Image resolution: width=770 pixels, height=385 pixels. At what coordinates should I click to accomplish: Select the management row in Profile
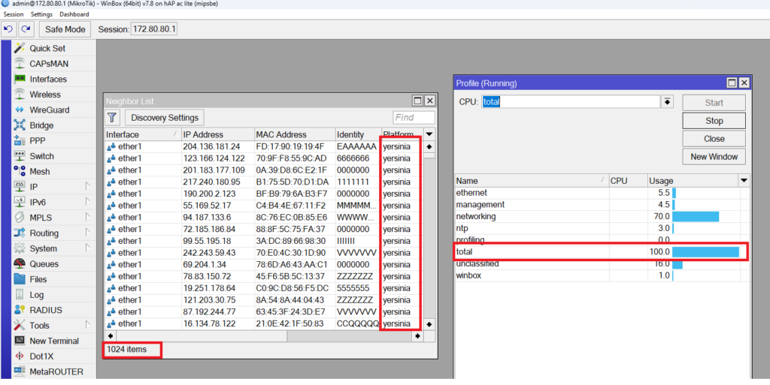(x=602, y=205)
